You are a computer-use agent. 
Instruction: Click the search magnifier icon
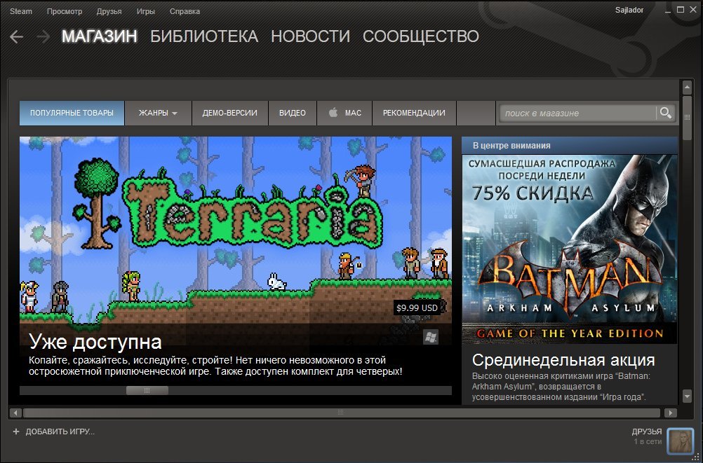665,113
